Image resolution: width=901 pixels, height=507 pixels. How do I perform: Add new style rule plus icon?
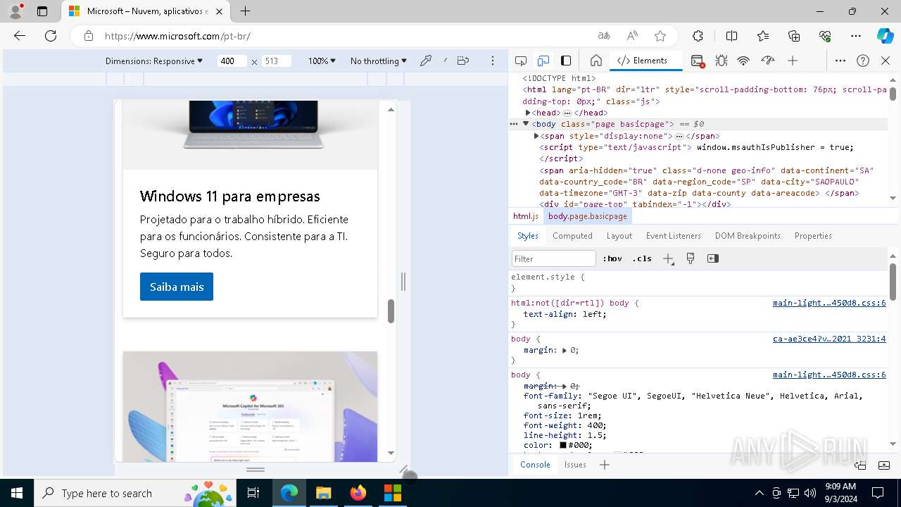(668, 258)
